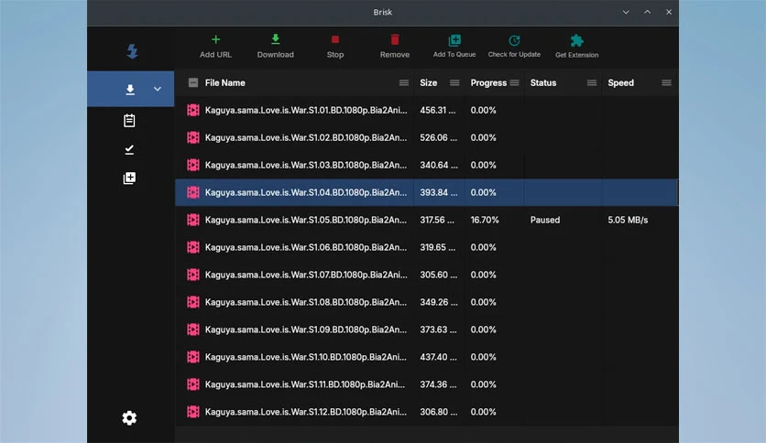Screen dimensions: 766x443
Task: Click the video file icon of S1.05
Action: (x=193, y=220)
